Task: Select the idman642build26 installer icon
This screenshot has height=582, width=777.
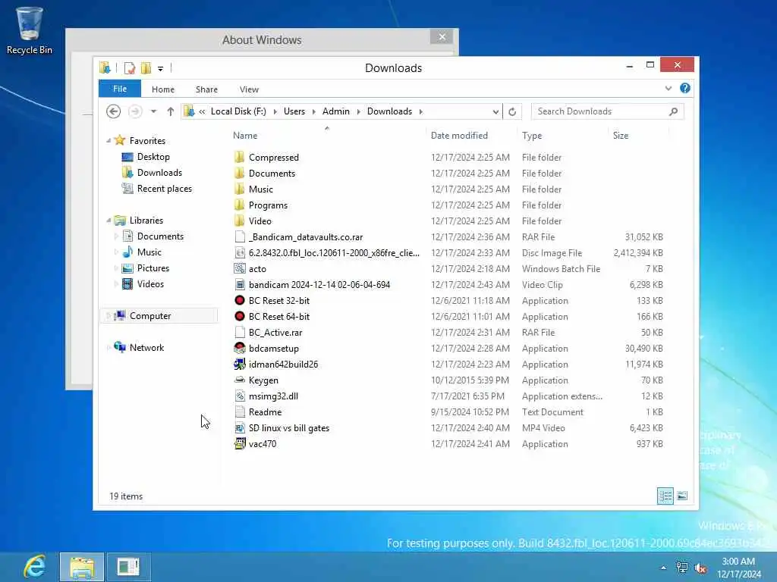Action: (x=240, y=365)
